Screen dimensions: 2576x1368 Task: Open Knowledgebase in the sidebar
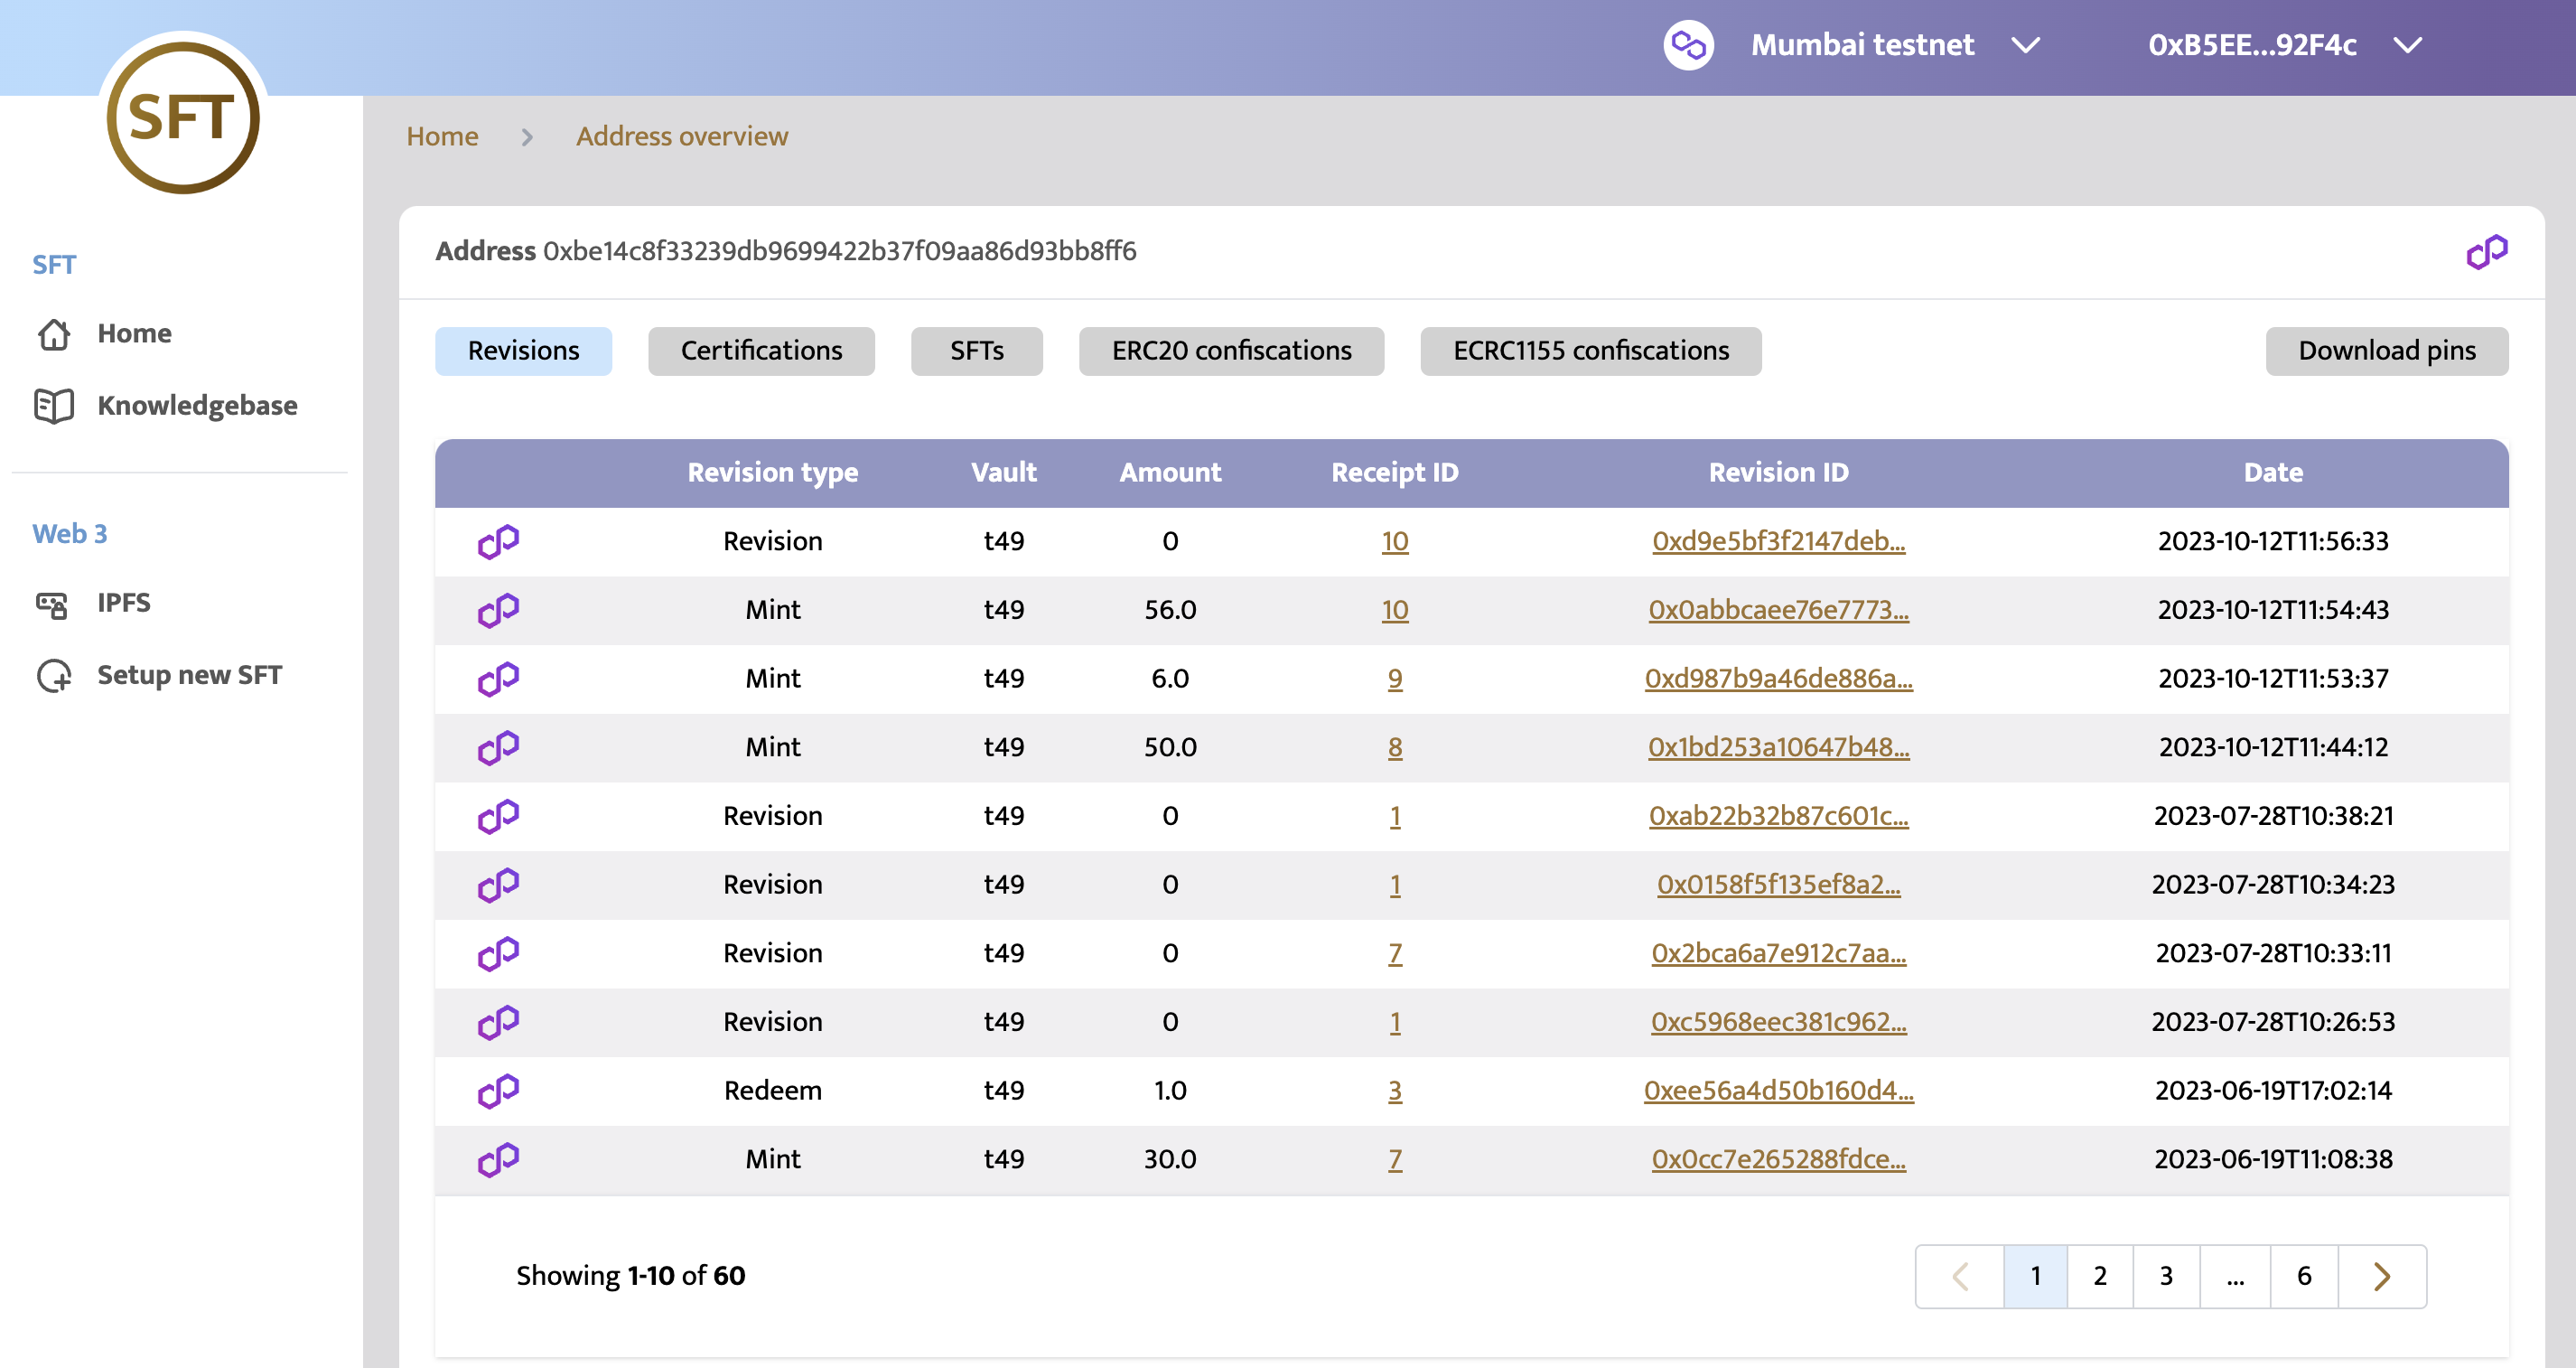point(197,406)
